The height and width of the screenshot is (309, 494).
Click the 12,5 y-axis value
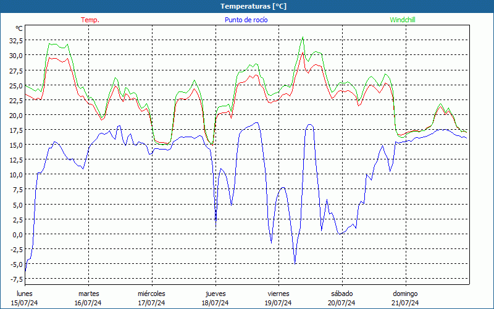[x=16, y=160]
